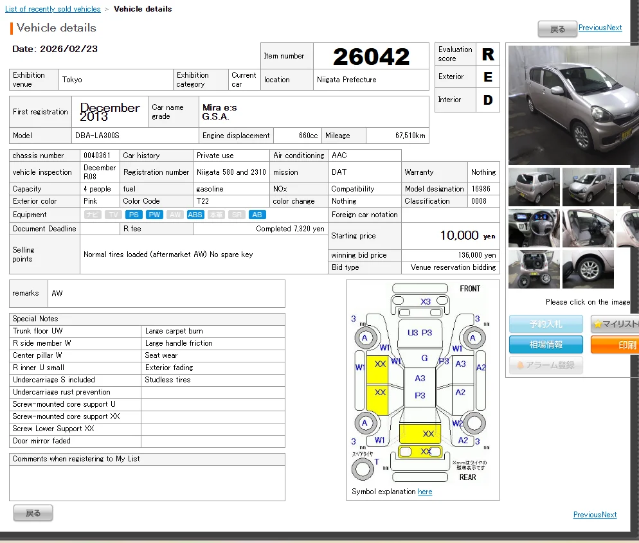This screenshot has height=543, width=639.
Task: Select the mileage value '67,510km'
Action: tap(410, 136)
